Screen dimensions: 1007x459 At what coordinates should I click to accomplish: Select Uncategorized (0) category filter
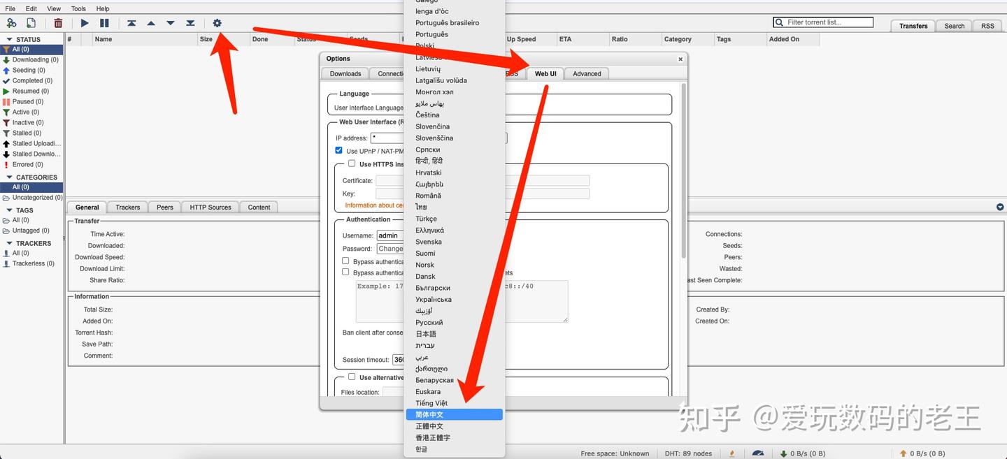tap(31, 197)
